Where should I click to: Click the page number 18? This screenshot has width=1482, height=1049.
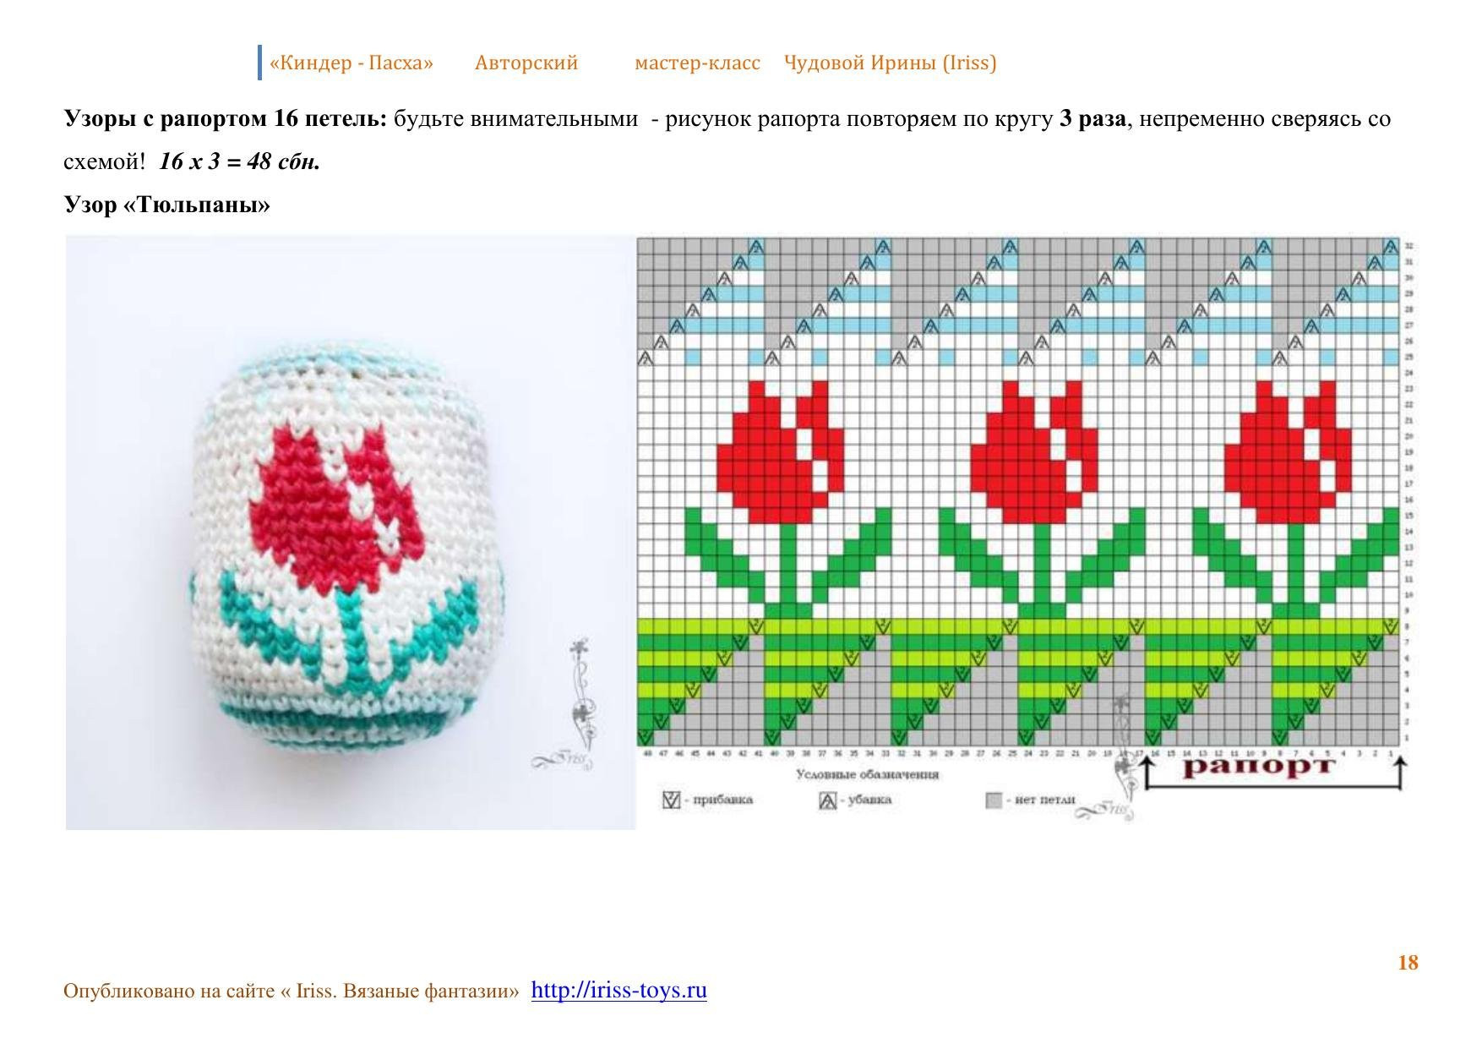point(1408,963)
